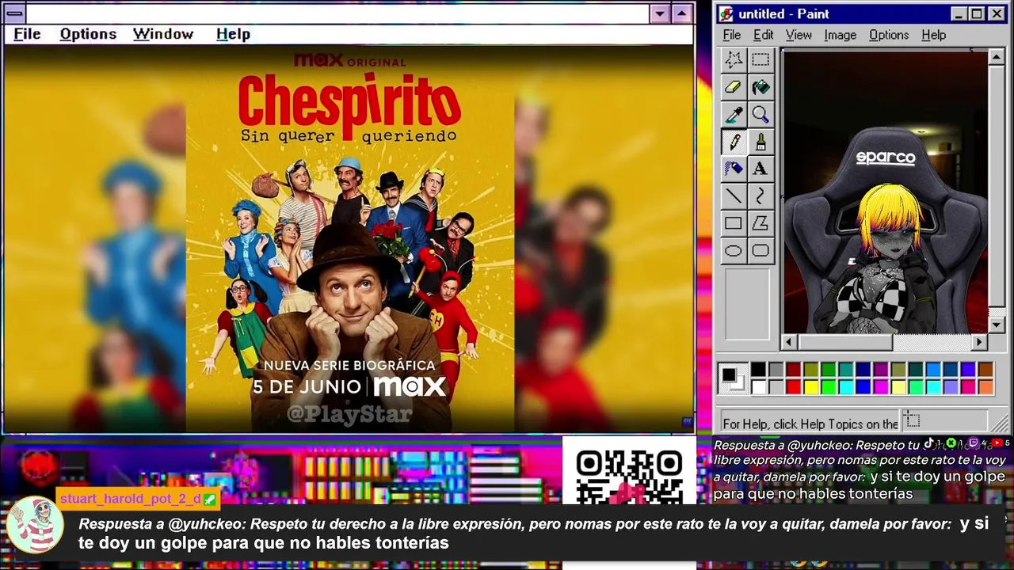Choose the bright red palette swatch
Viewport: 1014px width, 570px height.
(793, 386)
